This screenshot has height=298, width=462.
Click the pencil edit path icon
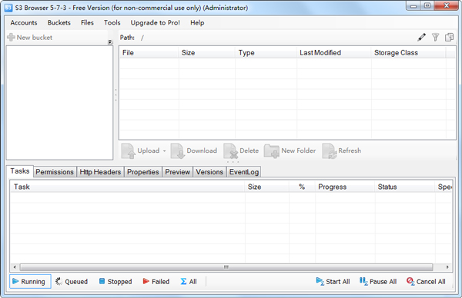pyautogui.click(x=422, y=38)
